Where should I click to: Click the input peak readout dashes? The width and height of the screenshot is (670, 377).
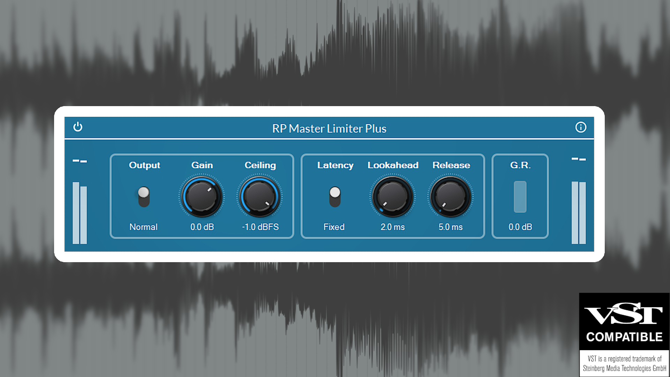pyautogui.click(x=80, y=161)
